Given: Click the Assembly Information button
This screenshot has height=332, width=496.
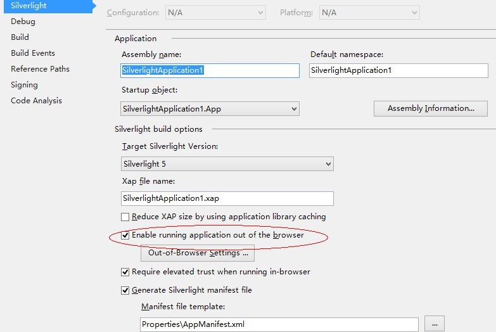Looking at the screenshot, I should 431,108.
